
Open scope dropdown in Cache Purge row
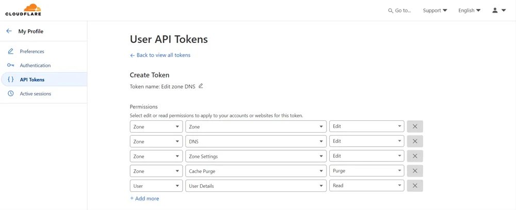[156, 171]
